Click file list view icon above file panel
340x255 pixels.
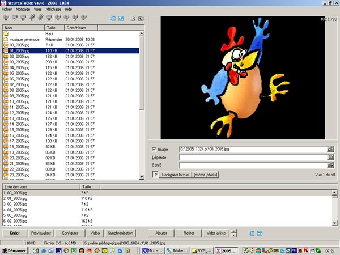tap(113, 19)
